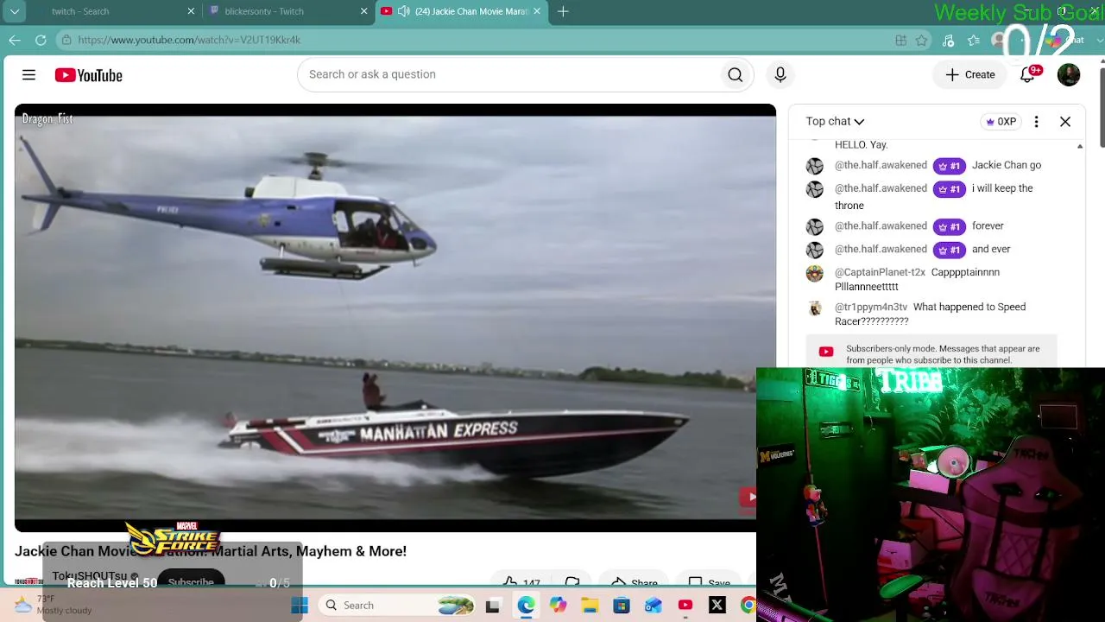Open File Explorer from the taskbar
This screenshot has width=1105, height=622.
tap(590, 606)
